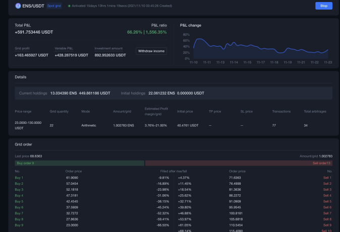Click the ENS token logo icon

[x=18, y=6]
